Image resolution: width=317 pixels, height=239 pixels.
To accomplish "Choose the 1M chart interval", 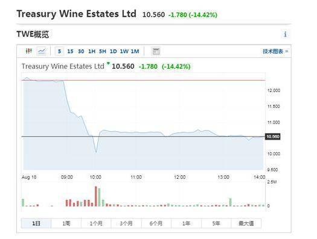I will (135, 51).
